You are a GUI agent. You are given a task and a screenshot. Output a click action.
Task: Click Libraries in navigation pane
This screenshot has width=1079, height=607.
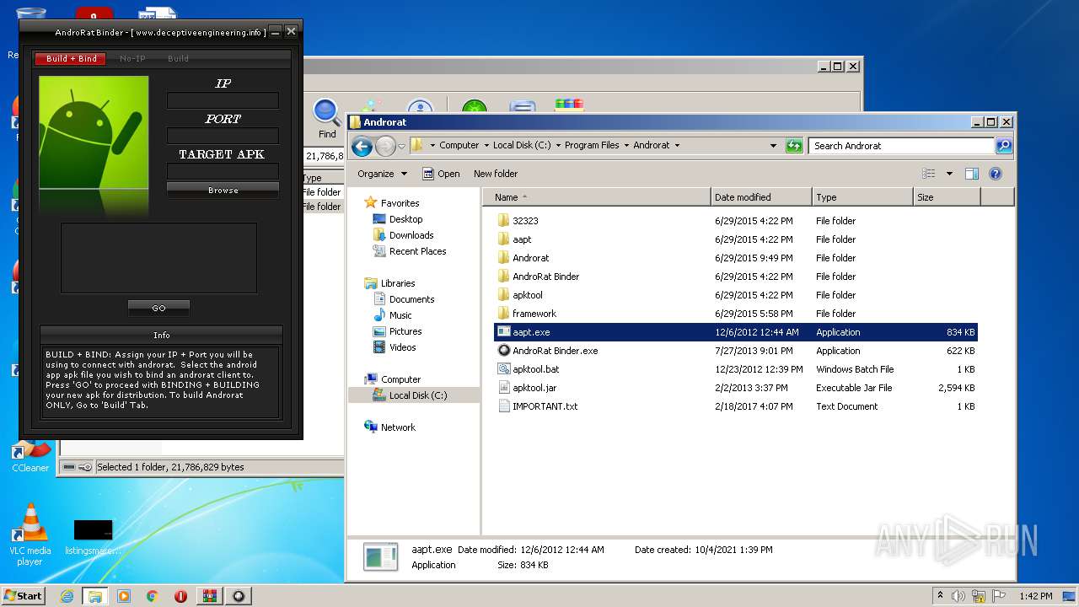(x=398, y=283)
